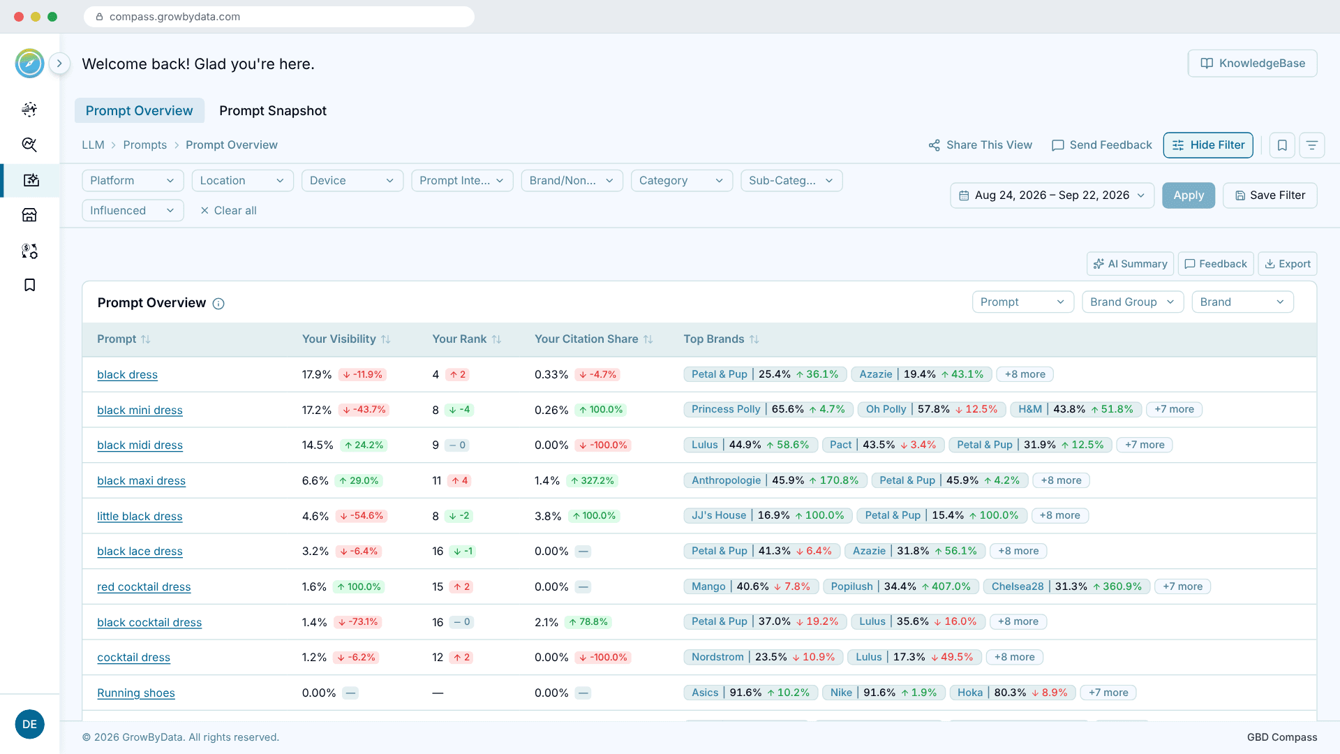Image resolution: width=1340 pixels, height=754 pixels.
Task: Open the date range picker
Action: [1052, 195]
